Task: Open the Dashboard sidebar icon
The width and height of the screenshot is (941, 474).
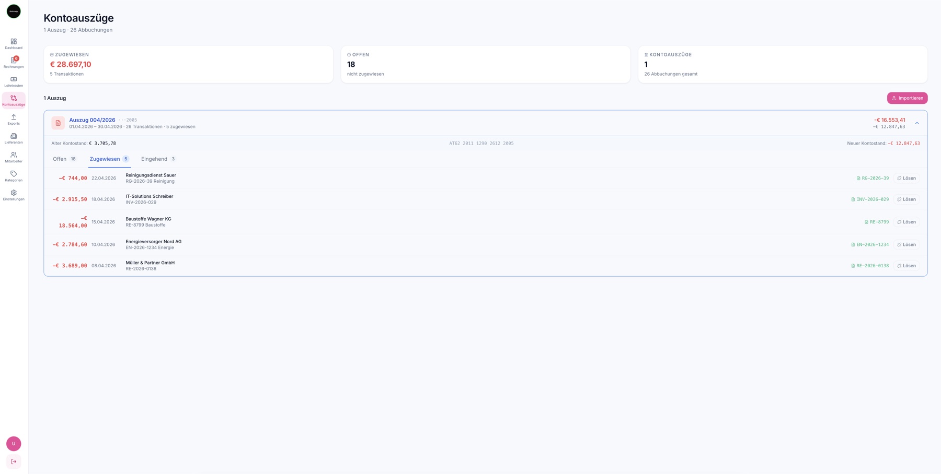Action: [14, 44]
